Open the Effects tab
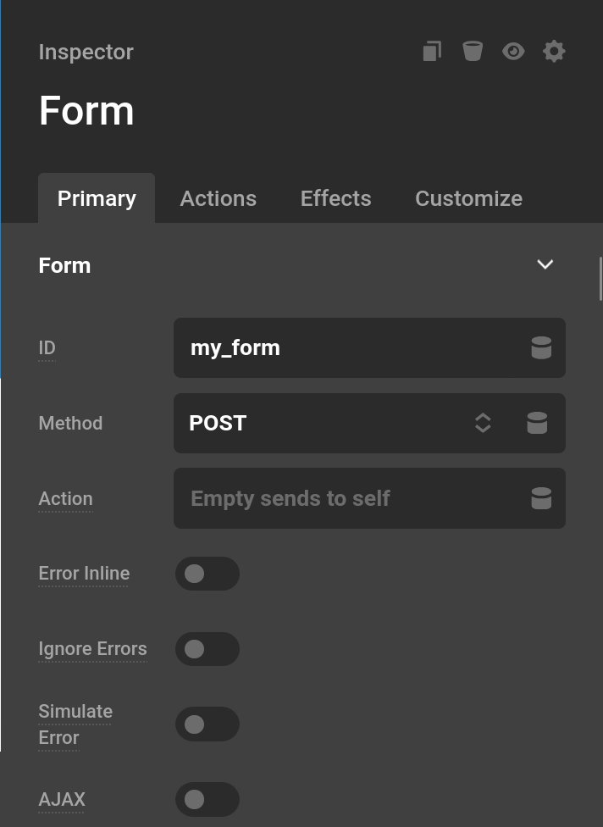Viewport: 603px width, 827px height. click(335, 198)
